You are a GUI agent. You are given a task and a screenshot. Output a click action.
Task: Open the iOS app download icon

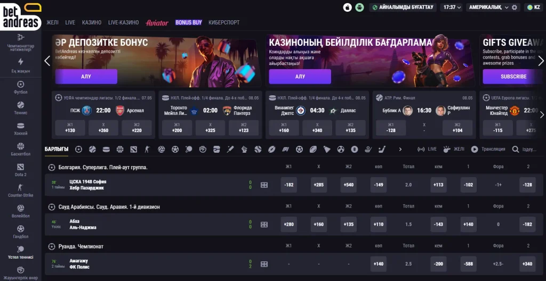pos(347,7)
